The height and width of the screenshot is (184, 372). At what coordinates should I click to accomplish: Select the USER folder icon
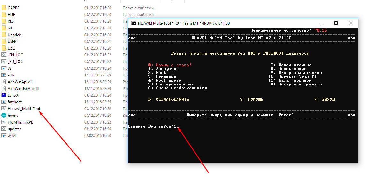tap(4, 41)
